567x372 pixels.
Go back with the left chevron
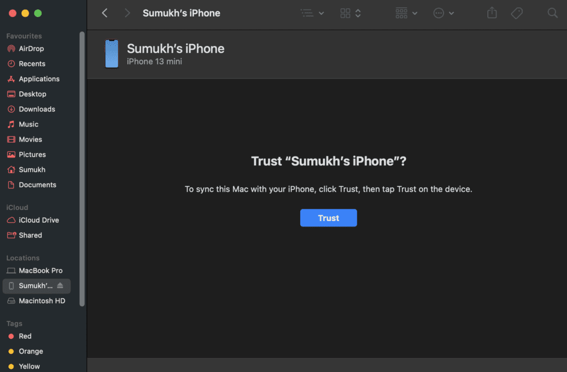[x=105, y=13]
